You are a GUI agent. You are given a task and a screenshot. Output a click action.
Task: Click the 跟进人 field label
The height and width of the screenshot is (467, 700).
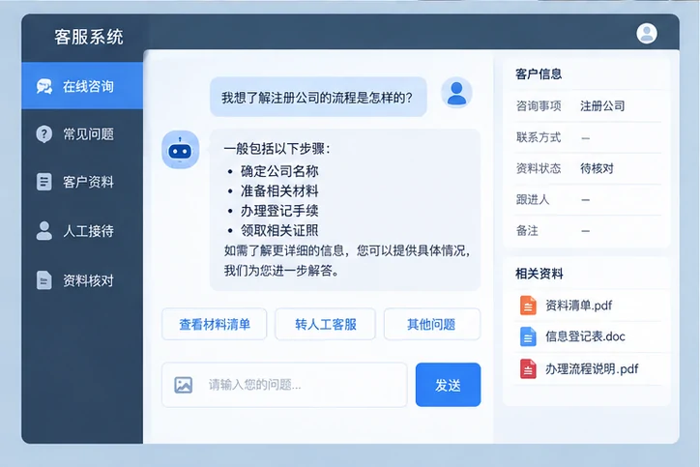pos(533,199)
